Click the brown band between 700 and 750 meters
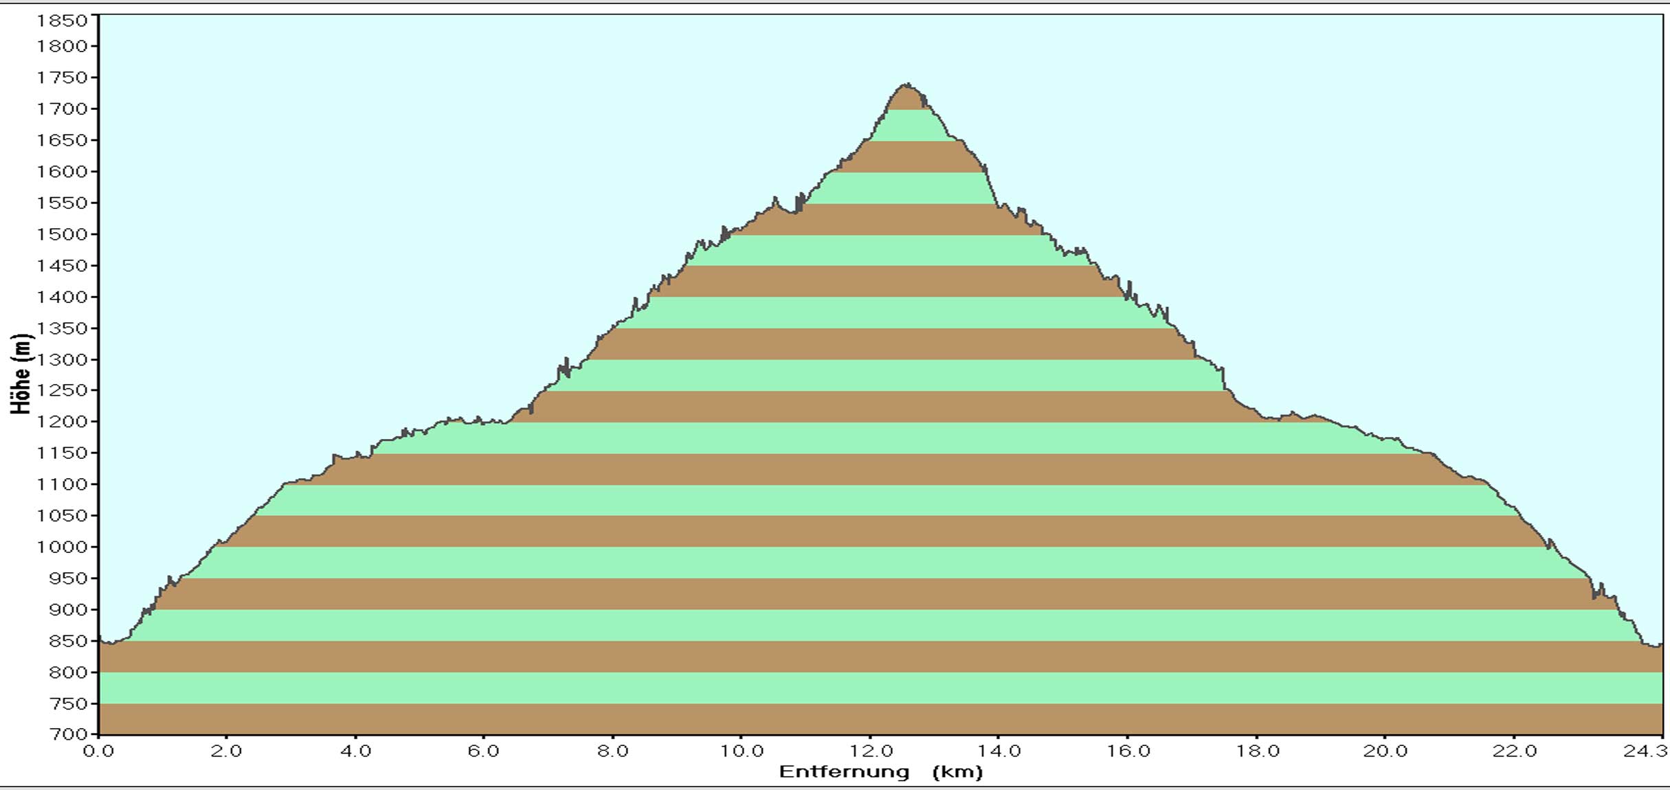Image resolution: width=1670 pixels, height=790 pixels. tap(880, 719)
